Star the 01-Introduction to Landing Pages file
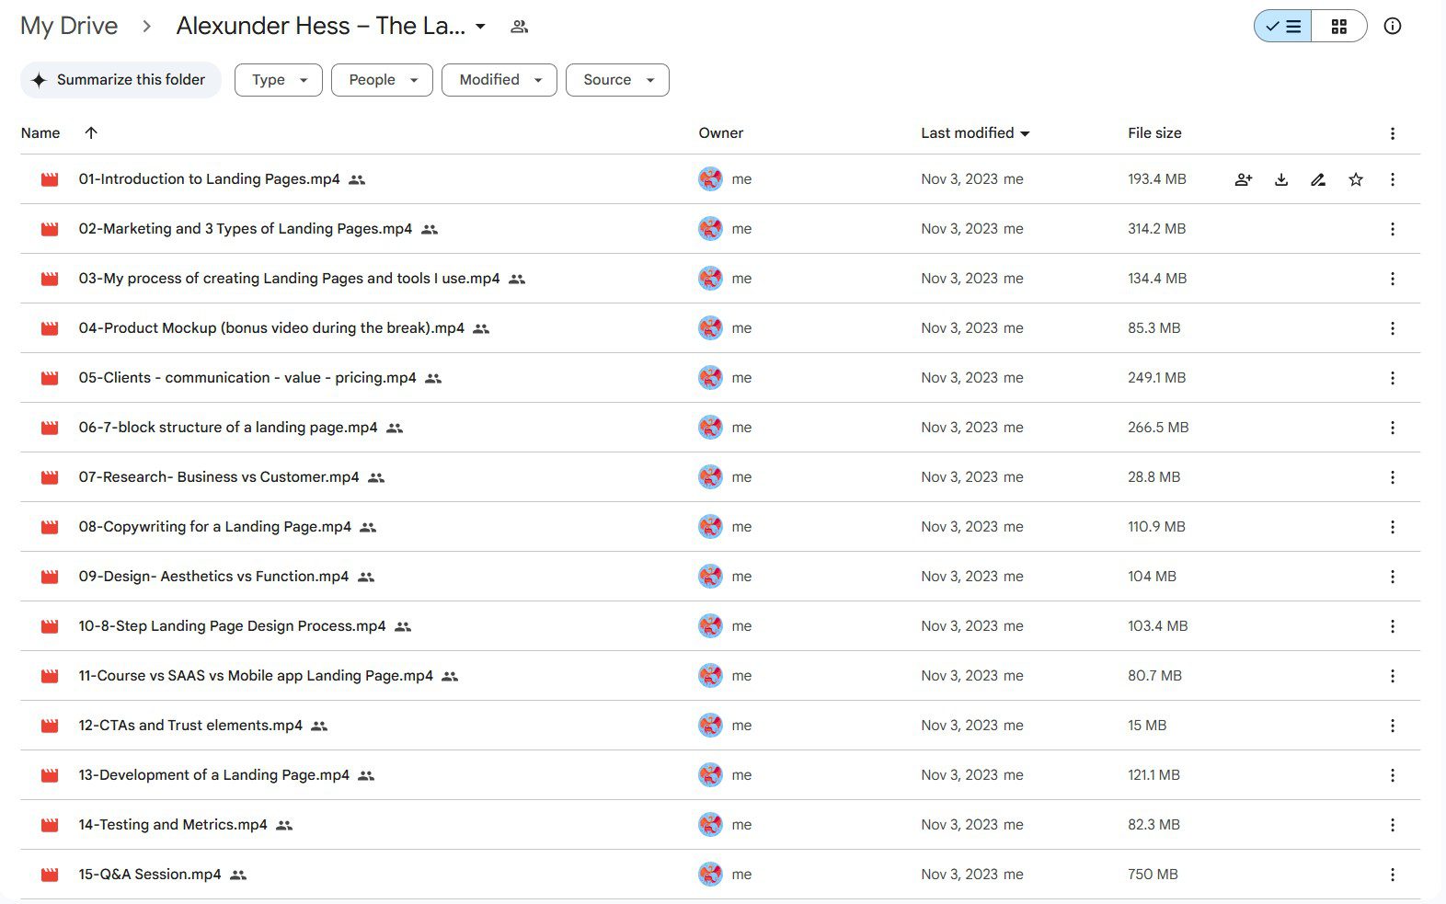 [x=1356, y=179]
